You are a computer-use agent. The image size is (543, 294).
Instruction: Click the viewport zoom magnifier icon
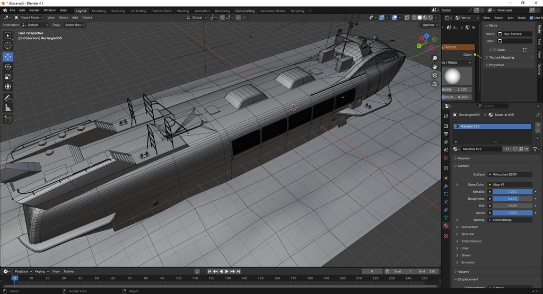(x=435, y=58)
